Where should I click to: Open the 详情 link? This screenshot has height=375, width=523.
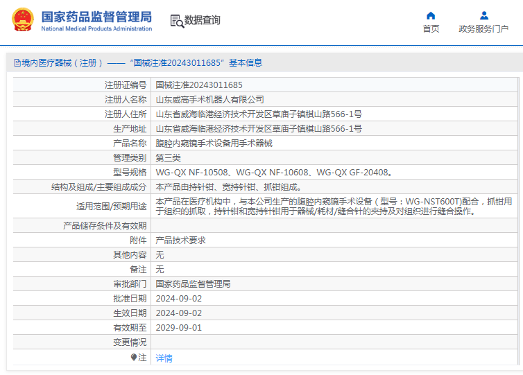click(164, 358)
